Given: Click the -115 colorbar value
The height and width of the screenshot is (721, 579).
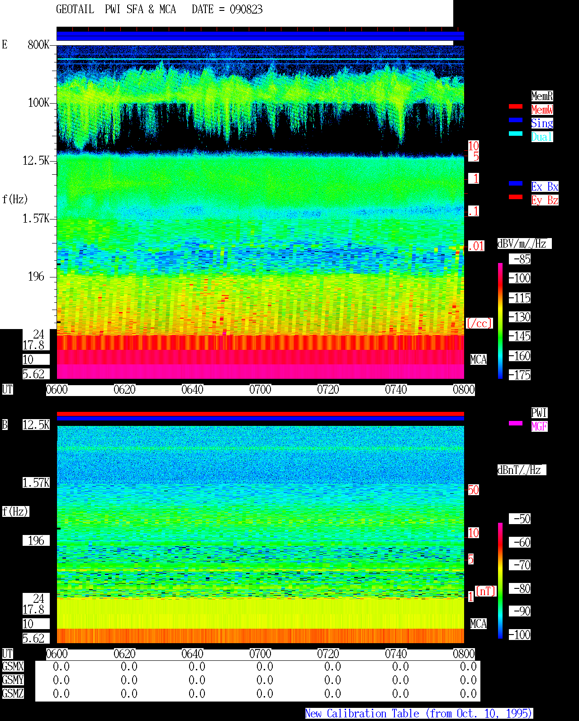Looking at the screenshot, I should tap(520, 298).
